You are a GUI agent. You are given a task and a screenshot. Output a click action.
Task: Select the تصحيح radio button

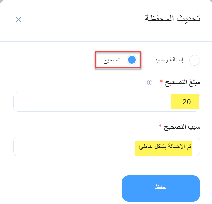coord(132,60)
